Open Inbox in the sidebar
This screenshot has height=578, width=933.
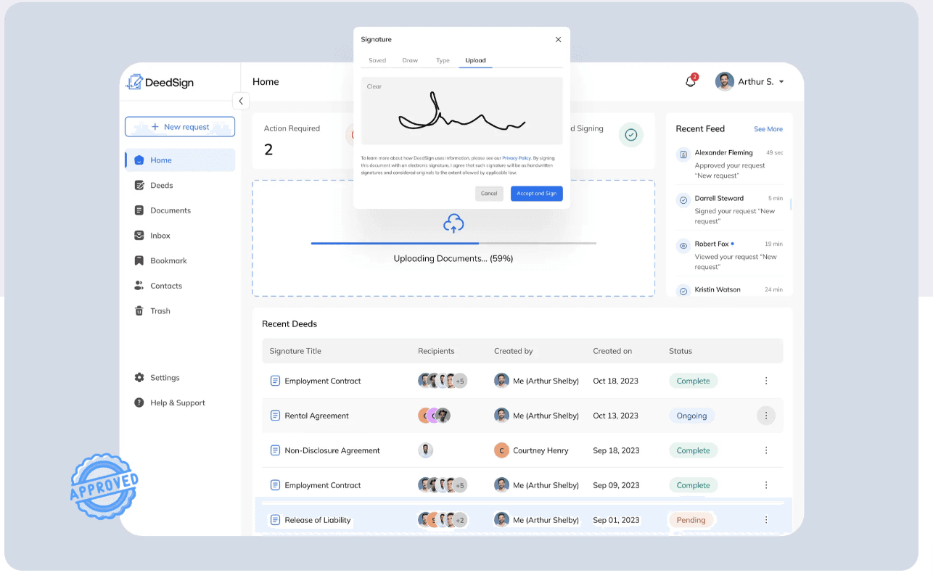(160, 236)
